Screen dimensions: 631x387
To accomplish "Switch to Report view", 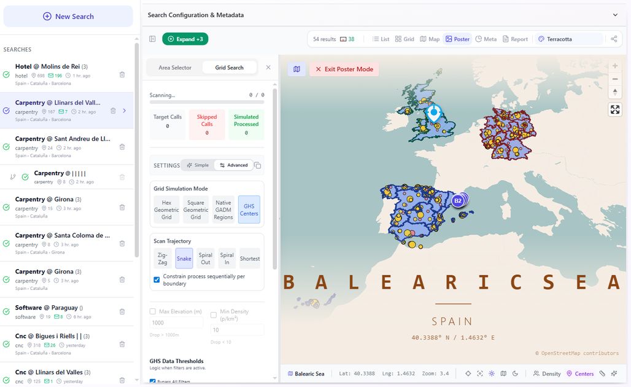I will pos(515,39).
